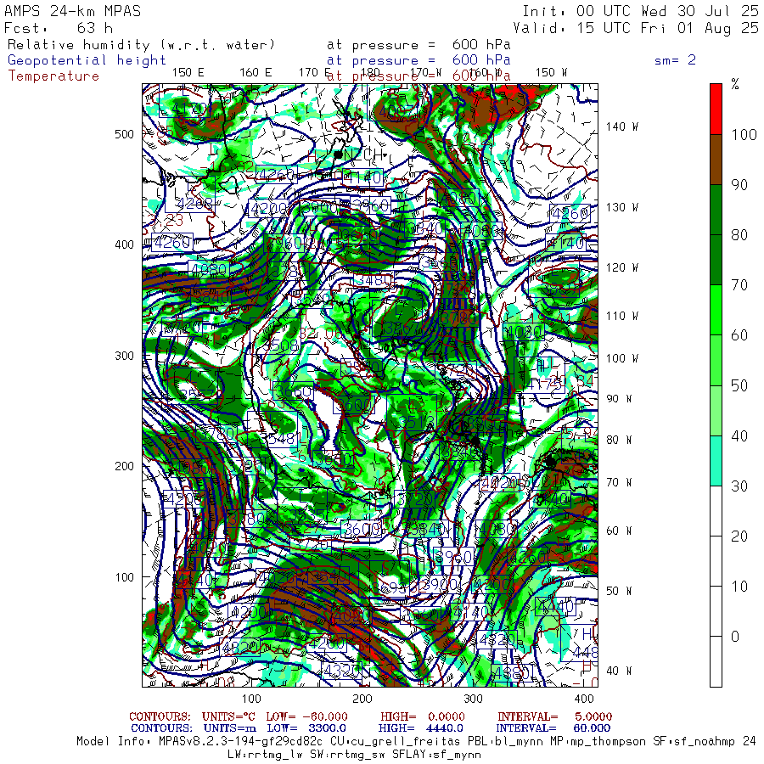Screen dimensions: 764x764
Task: Click the '110 W' longitude label
Action: click(x=621, y=317)
